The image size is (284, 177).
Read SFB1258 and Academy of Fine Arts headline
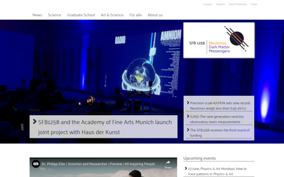tap(105, 127)
